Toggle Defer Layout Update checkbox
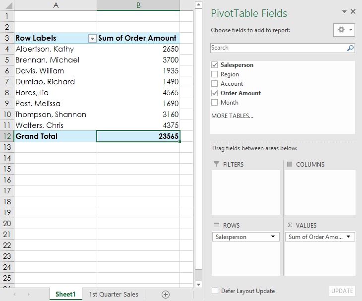 point(215,291)
